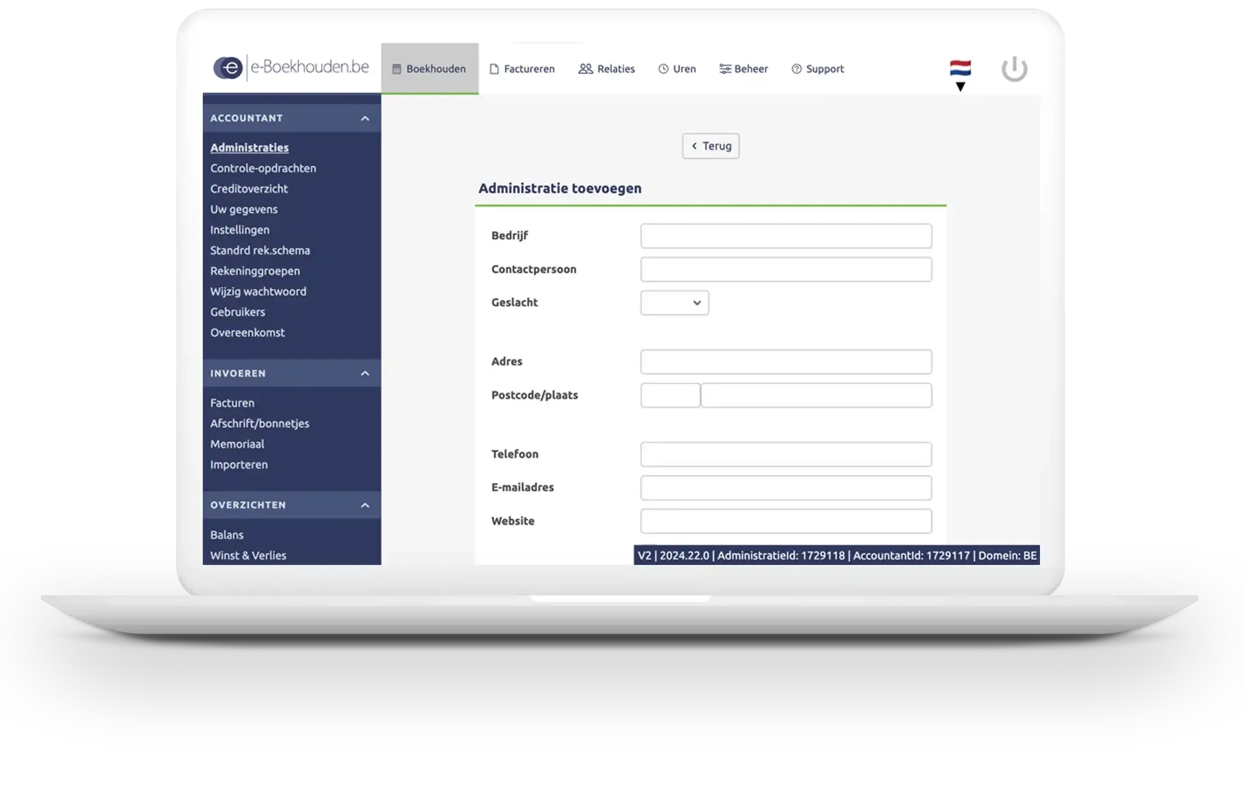The width and height of the screenshot is (1244, 785).
Task: Click the power logout icon
Action: [1014, 68]
